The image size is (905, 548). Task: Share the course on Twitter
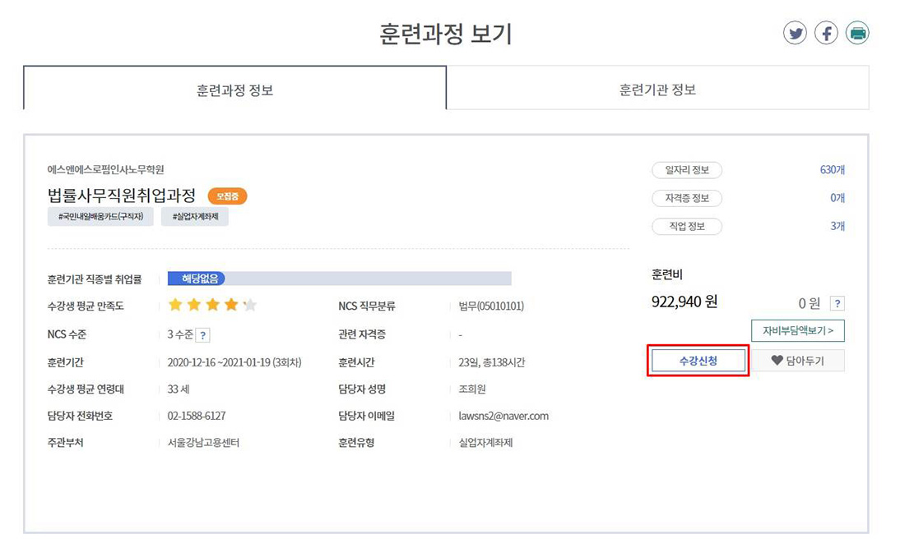[795, 34]
